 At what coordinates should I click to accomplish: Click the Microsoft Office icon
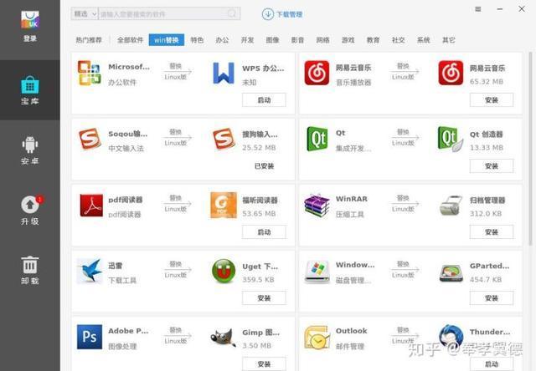[90, 73]
